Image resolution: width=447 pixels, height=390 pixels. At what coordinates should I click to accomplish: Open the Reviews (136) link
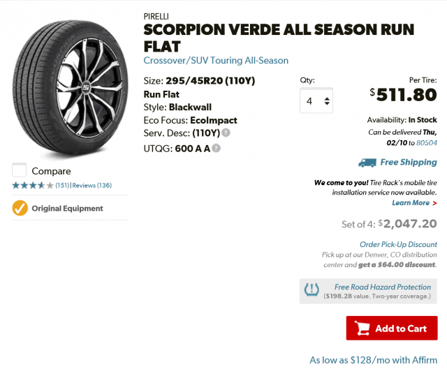click(x=92, y=186)
